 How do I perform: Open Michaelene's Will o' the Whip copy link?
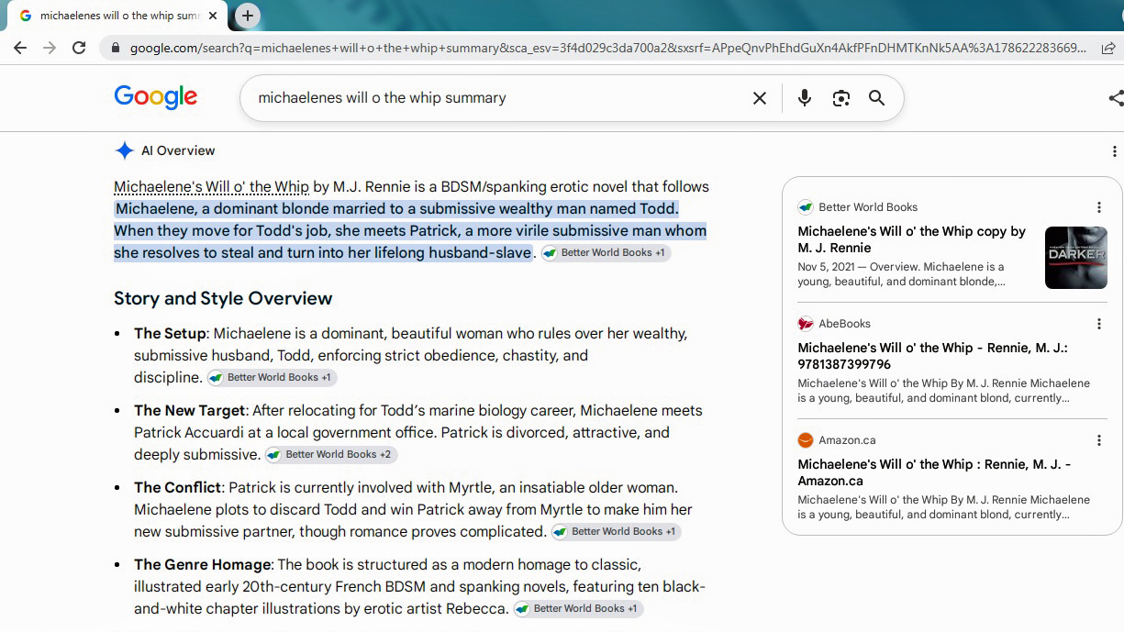coord(911,239)
